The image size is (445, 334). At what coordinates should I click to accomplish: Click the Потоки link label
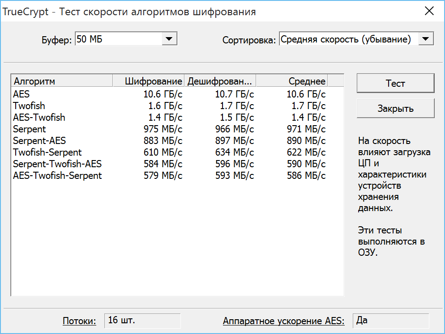pyautogui.click(x=79, y=321)
